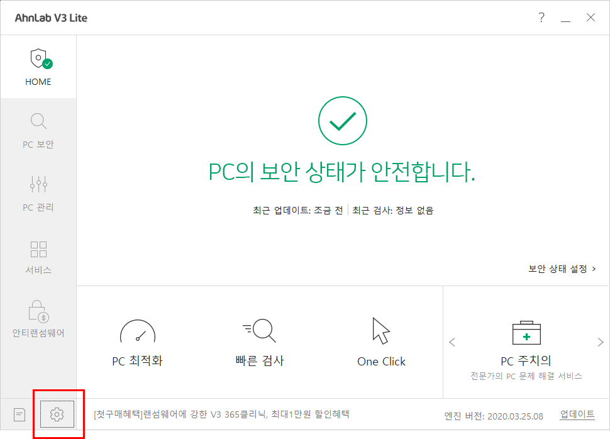The width and height of the screenshot is (610, 439).
Task: Run PC 최적화 speedometer tool
Action: pyautogui.click(x=137, y=343)
